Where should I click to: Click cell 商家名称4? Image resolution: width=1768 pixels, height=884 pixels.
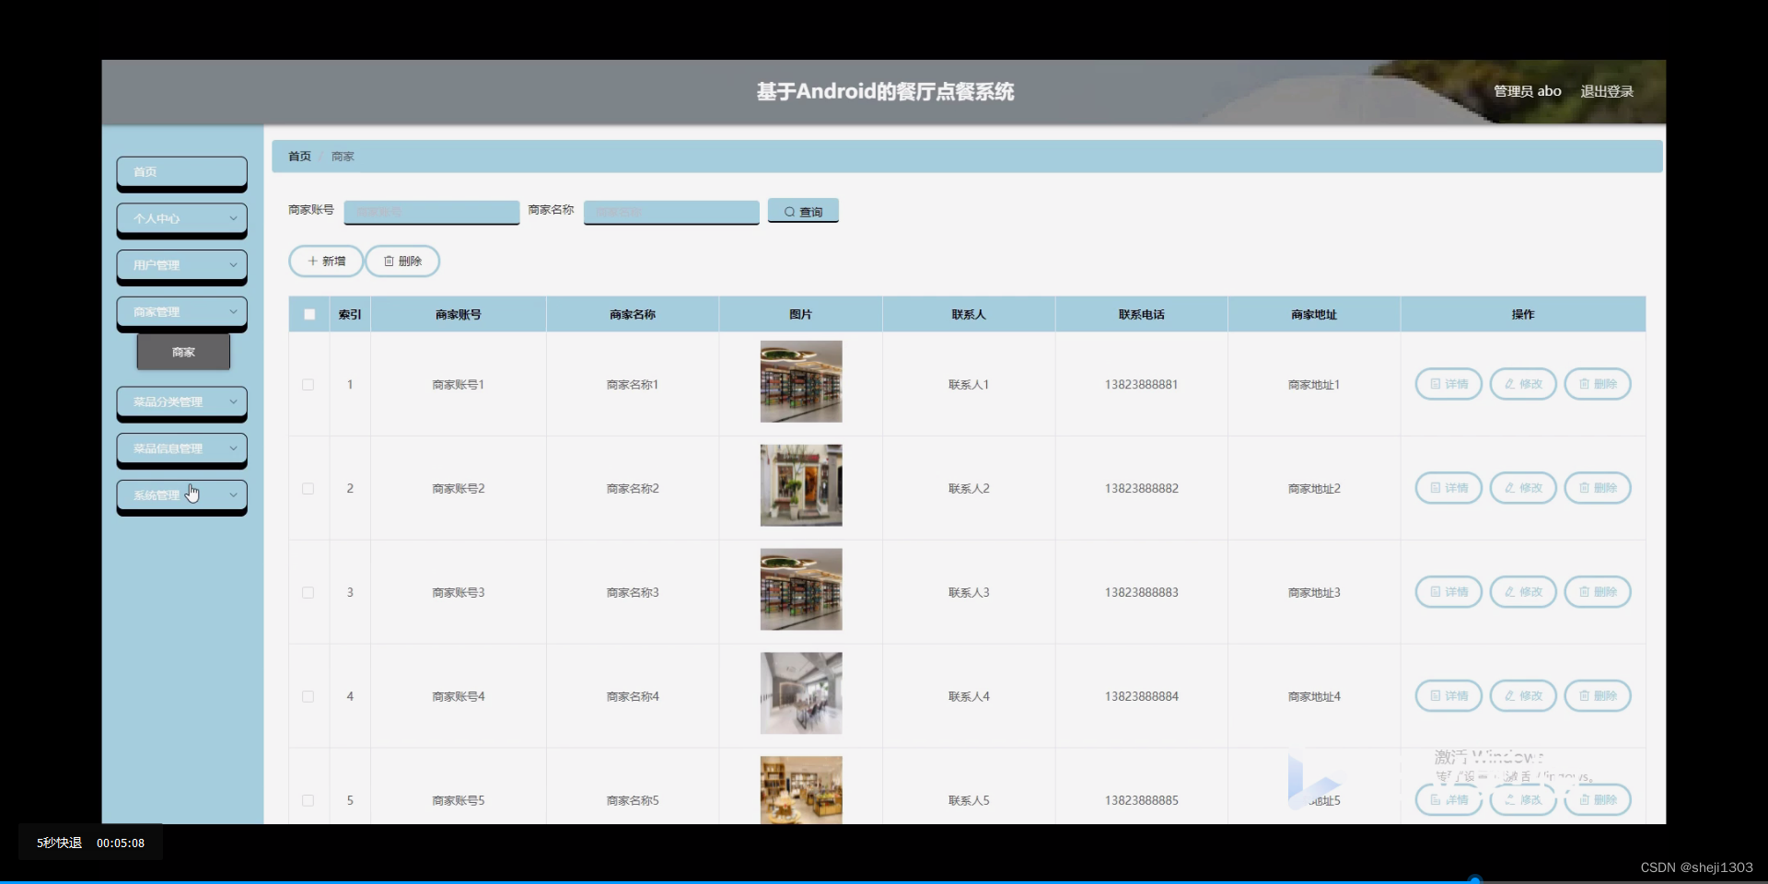point(633,697)
